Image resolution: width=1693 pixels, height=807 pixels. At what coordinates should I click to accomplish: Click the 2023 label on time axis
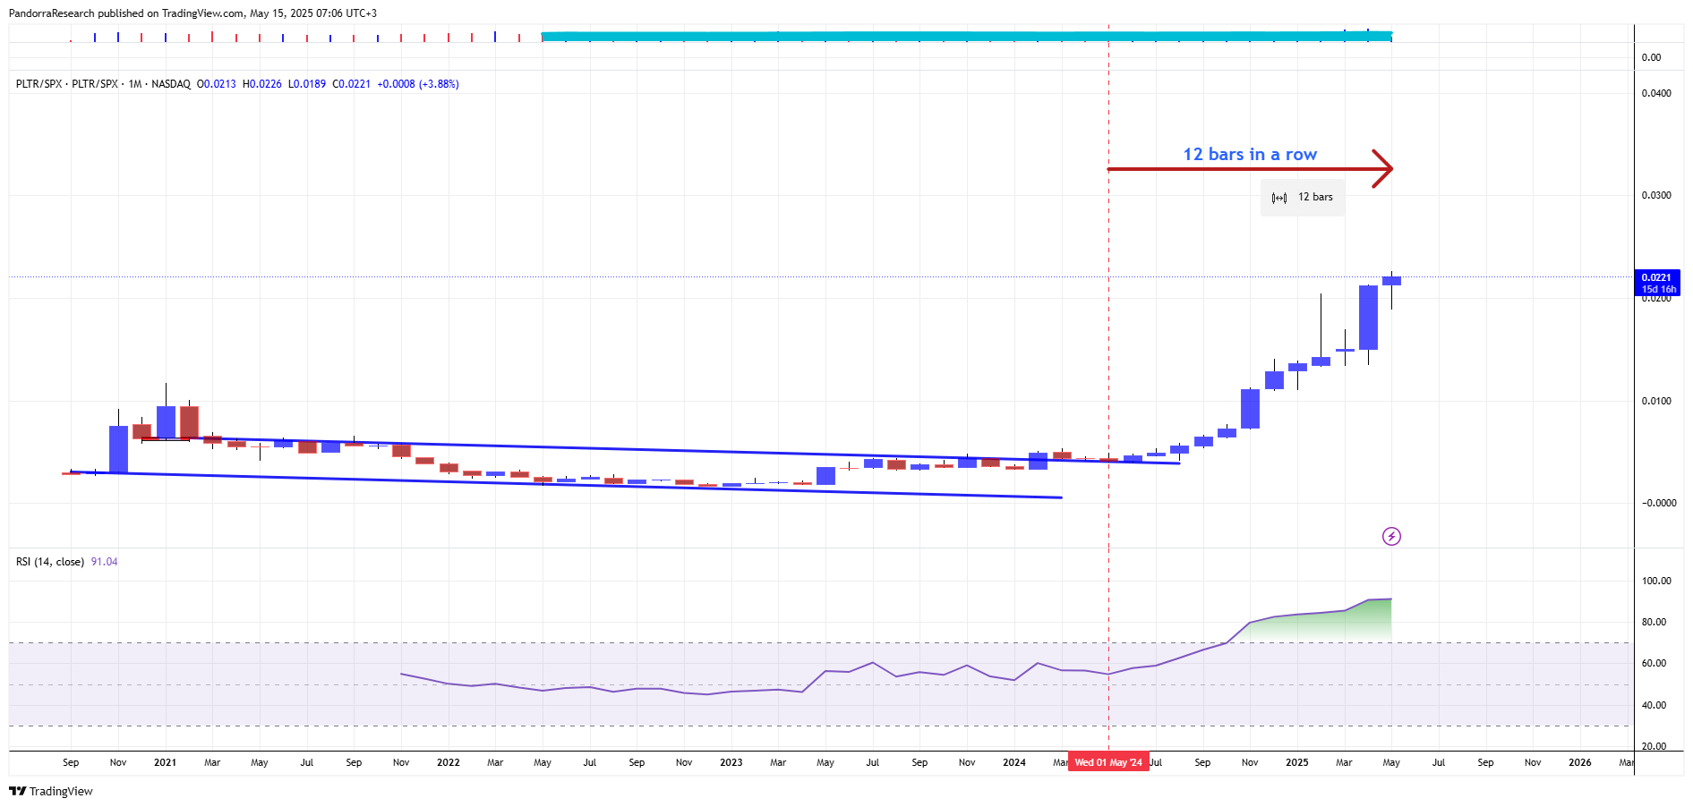(731, 762)
